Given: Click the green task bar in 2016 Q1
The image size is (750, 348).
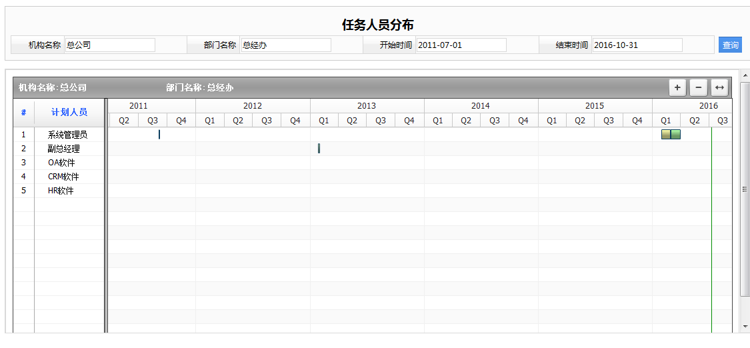Looking at the screenshot, I should click(676, 135).
